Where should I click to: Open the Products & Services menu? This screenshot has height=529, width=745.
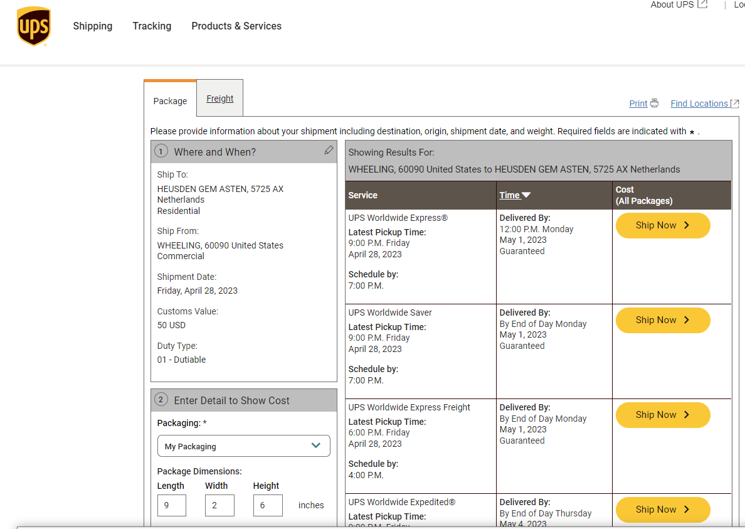point(236,26)
